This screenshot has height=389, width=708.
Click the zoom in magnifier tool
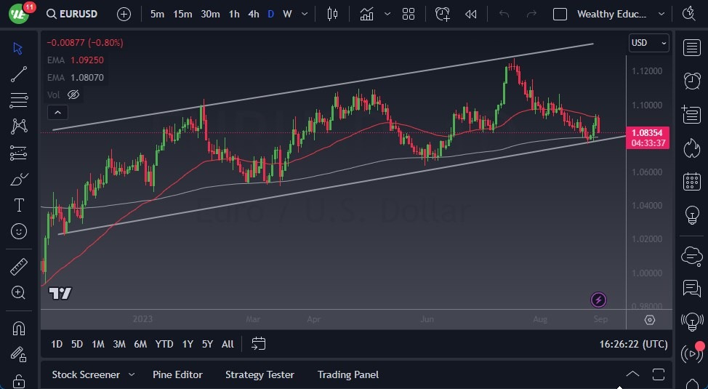click(19, 292)
